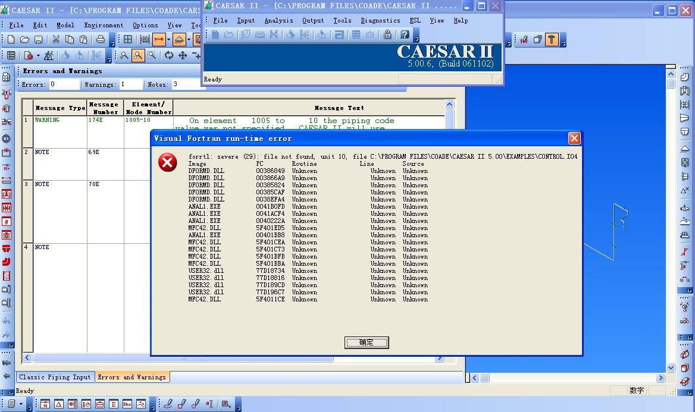This screenshot has height=412, width=695.
Task: Click the pan four-arrow icon
Action: pos(183,55)
